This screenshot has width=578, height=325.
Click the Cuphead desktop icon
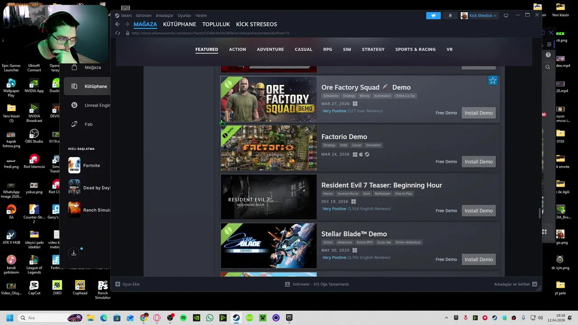coord(80,285)
